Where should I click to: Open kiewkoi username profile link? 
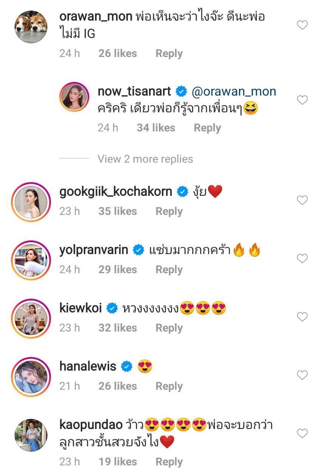pyautogui.click(x=81, y=308)
